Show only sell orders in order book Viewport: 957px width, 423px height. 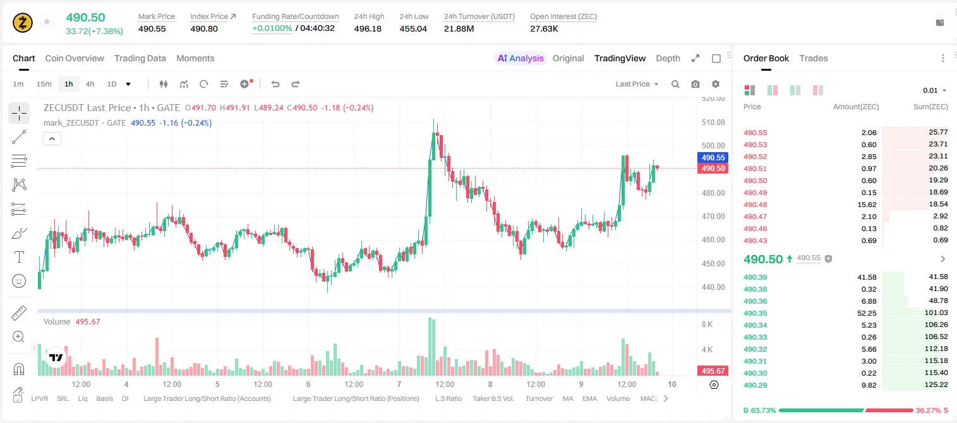[x=818, y=90]
